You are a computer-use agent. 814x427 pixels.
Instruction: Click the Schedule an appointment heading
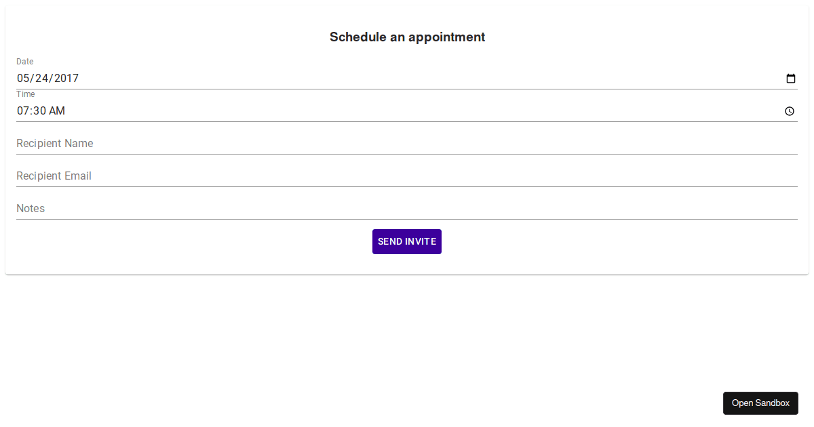(x=407, y=37)
